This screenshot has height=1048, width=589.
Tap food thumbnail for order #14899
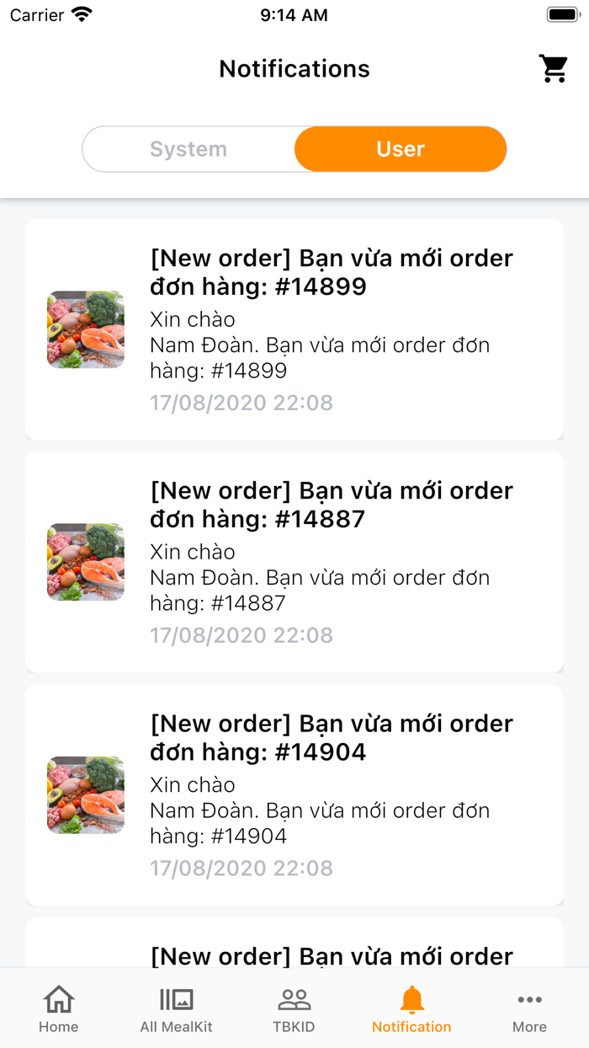coord(86,330)
